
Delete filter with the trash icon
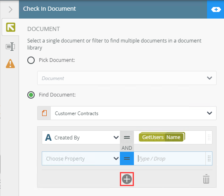point(206,179)
